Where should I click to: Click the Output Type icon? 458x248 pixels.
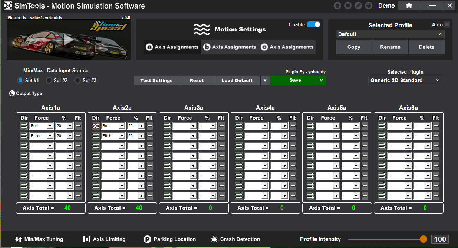pyautogui.click(x=12, y=94)
